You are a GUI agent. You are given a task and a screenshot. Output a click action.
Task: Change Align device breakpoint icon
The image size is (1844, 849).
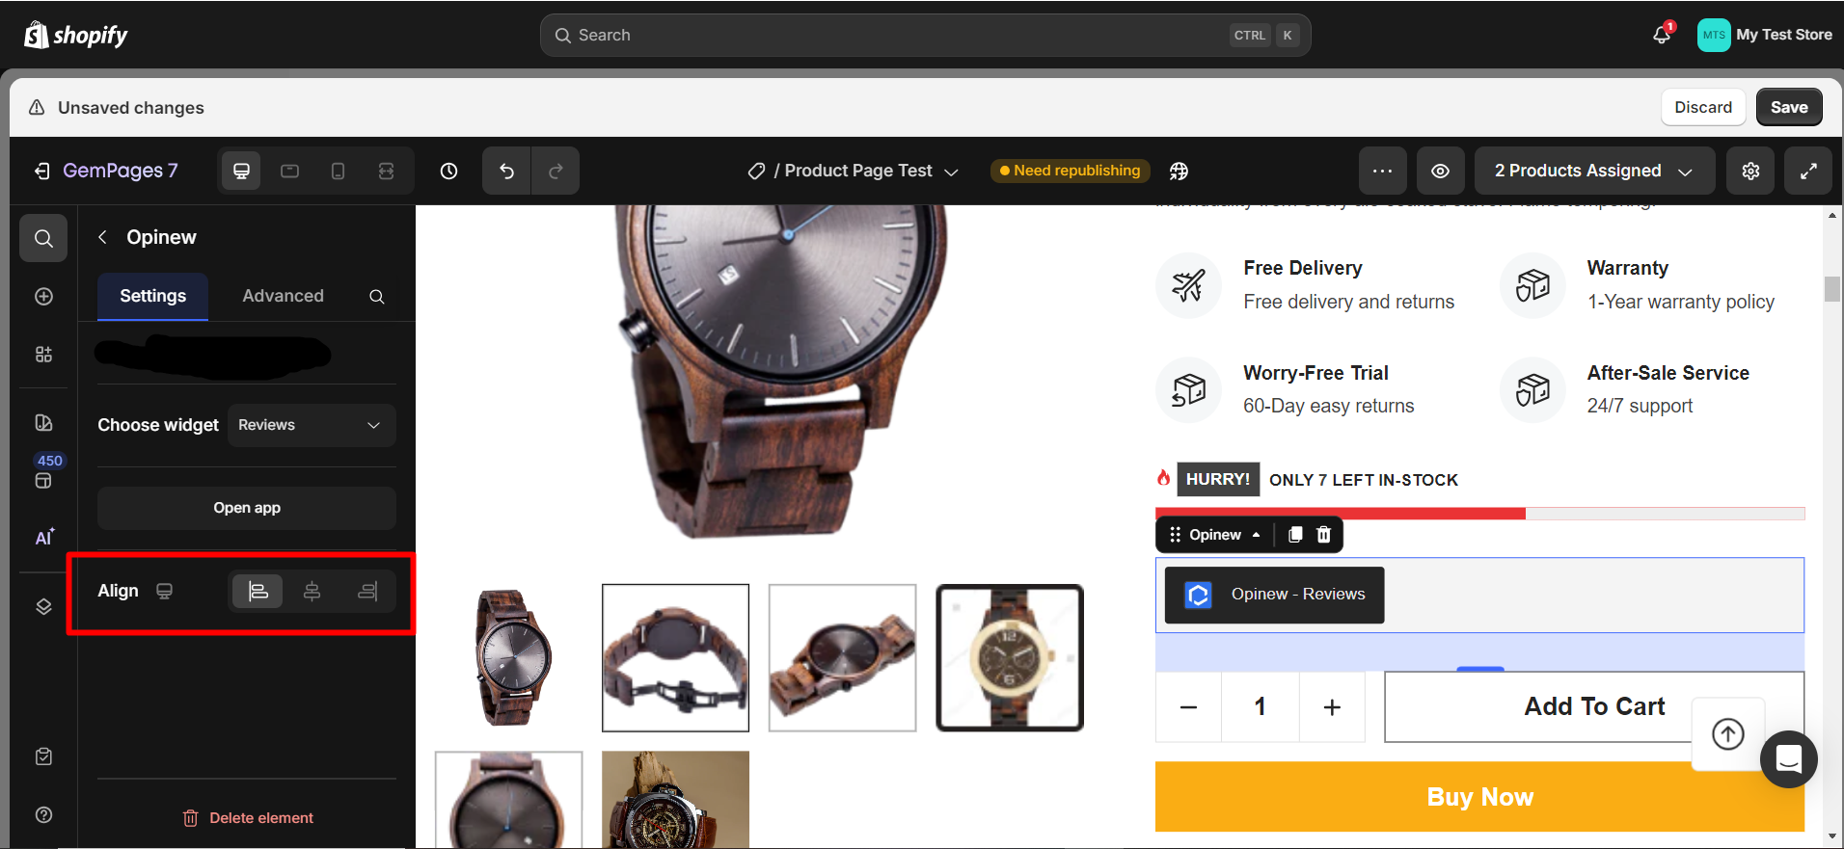[165, 591]
